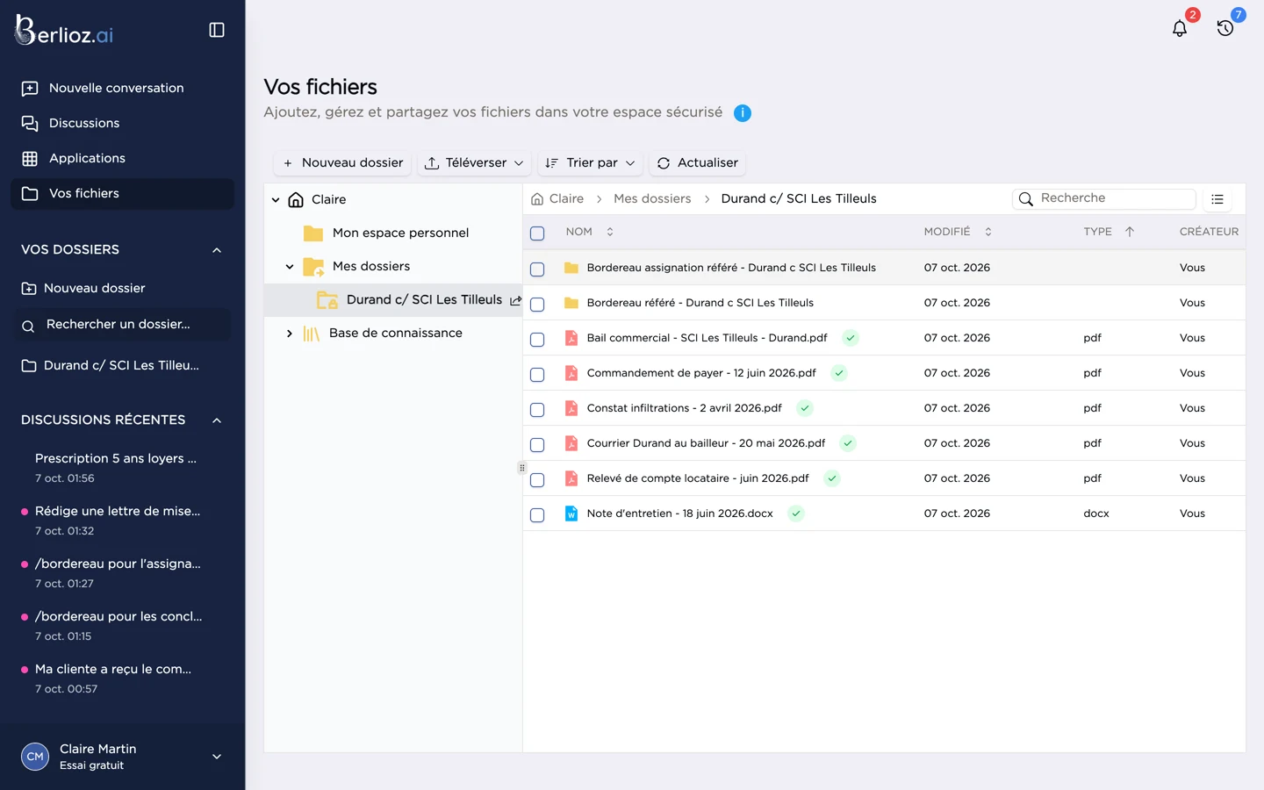Screen dimensions: 1264x790
Task: Click the Bail commercial PDF file icon
Action: 571,338
